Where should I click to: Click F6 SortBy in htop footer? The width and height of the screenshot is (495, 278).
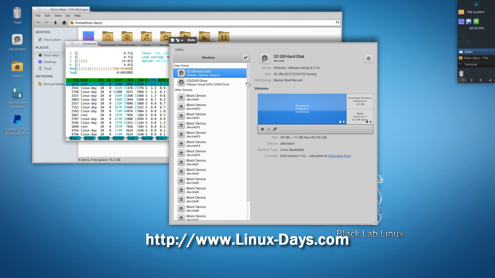(145, 138)
